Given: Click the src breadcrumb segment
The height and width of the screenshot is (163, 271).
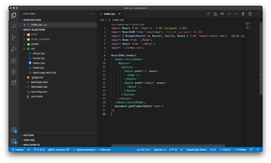Looking at the screenshot, I should pos(102,20).
